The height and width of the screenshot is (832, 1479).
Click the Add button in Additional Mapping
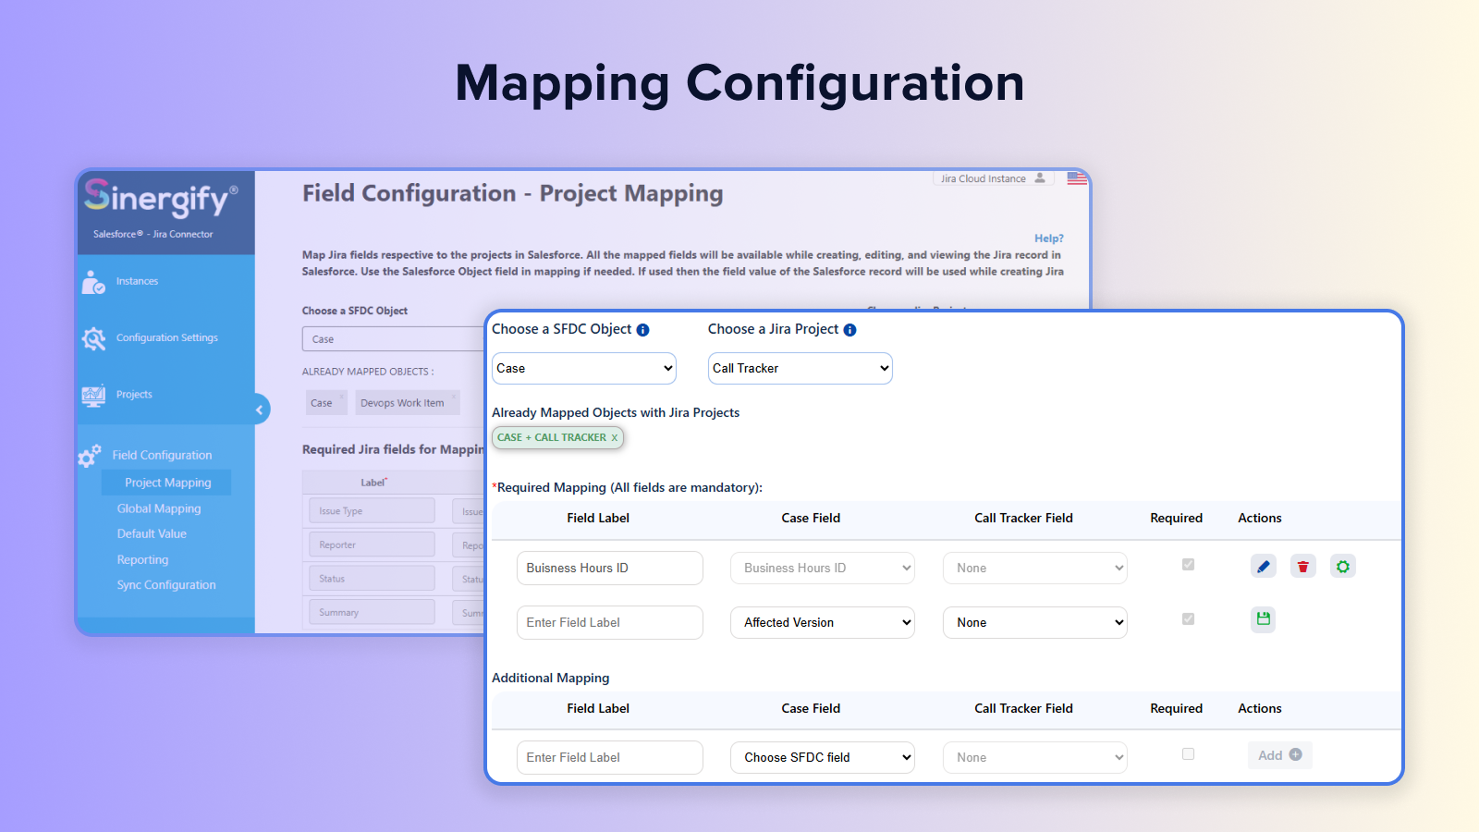[1280, 755]
